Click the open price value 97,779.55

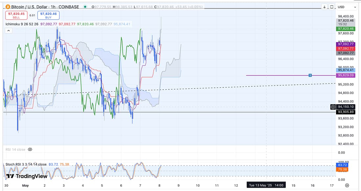click(x=103, y=7)
